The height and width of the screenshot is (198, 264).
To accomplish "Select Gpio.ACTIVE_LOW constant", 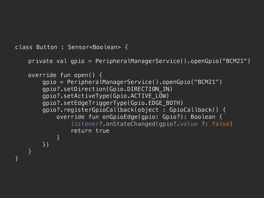I will pos(139,96).
